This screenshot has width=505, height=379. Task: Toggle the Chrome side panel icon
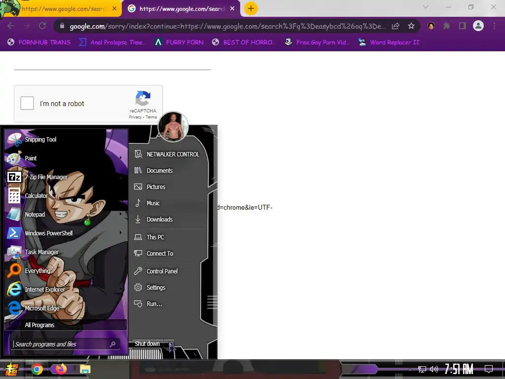(x=463, y=26)
